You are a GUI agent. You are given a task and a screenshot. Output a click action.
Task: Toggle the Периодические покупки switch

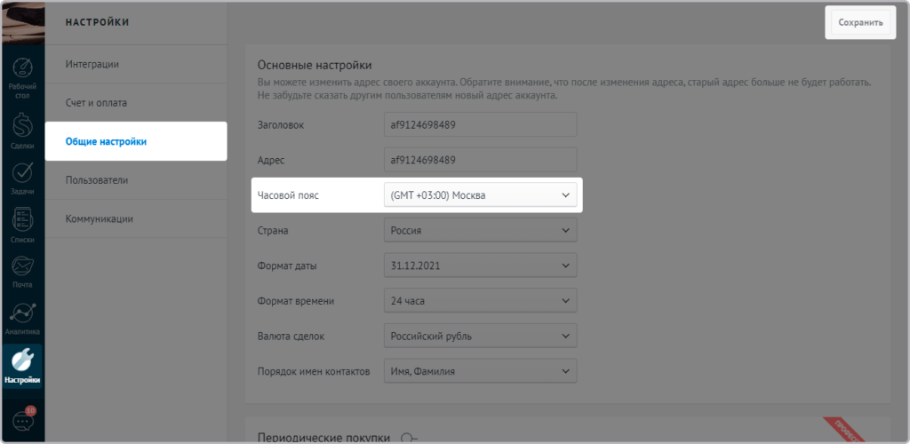pos(409,437)
